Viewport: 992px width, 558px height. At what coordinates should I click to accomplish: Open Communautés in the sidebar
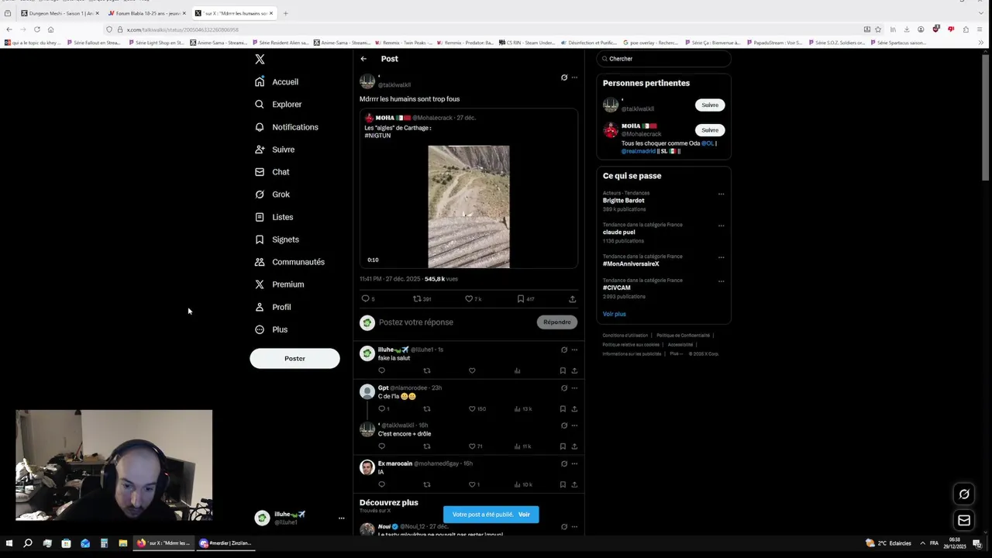point(289,262)
